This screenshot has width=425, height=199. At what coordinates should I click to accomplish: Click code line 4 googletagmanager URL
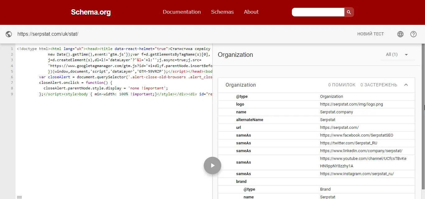130,66
